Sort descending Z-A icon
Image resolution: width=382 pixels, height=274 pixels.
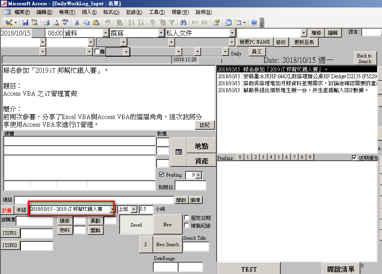(141, 22)
